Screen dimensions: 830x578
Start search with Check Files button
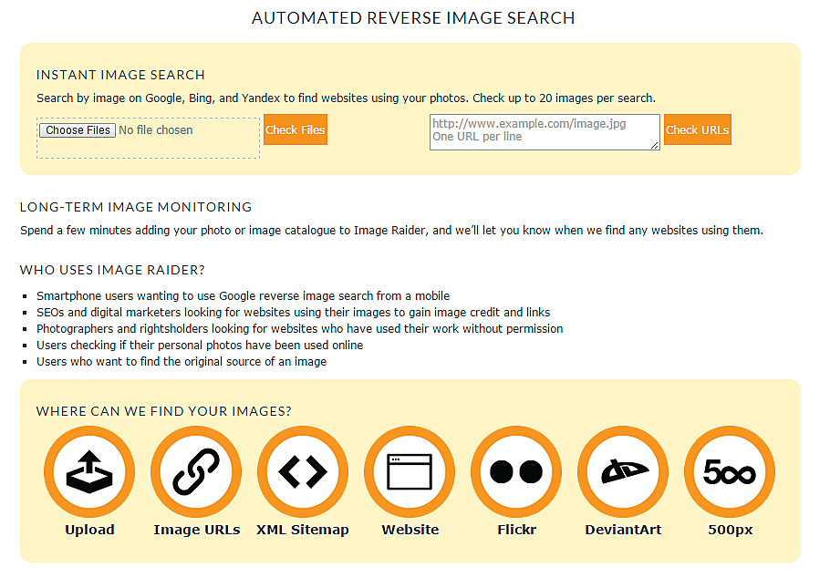click(296, 129)
